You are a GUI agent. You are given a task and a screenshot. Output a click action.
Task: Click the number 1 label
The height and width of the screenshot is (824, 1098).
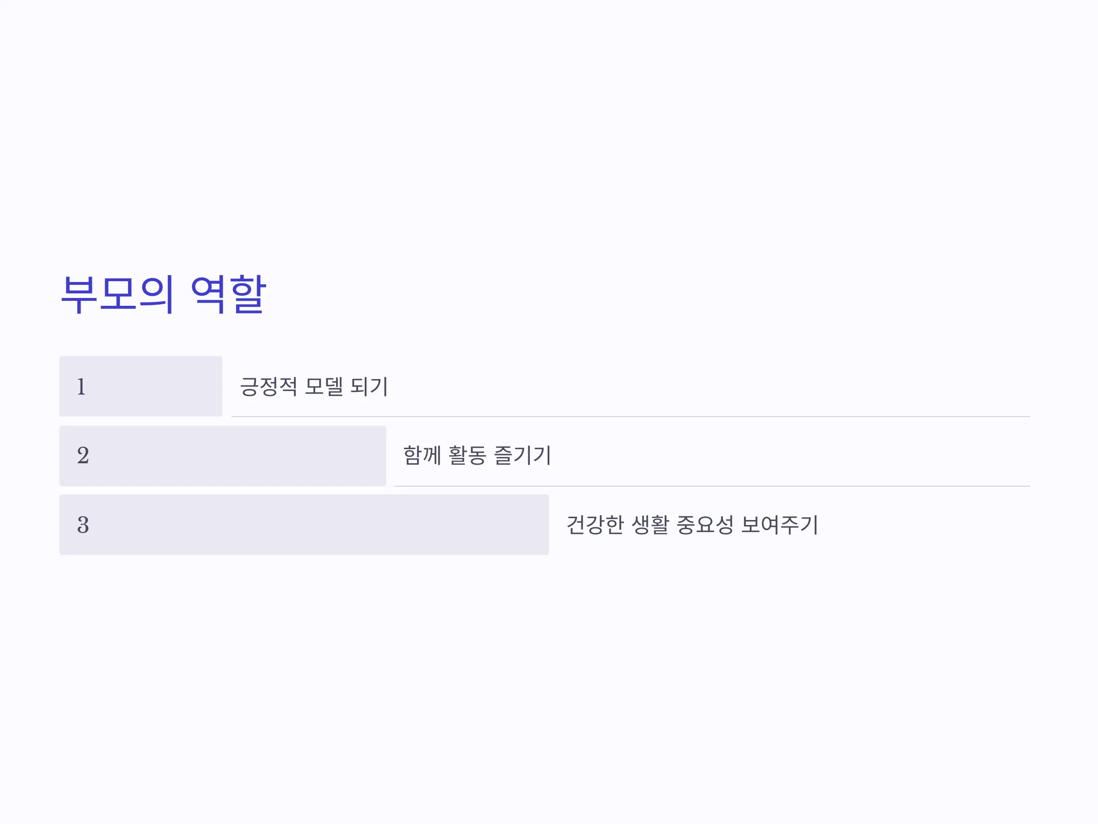(81, 386)
